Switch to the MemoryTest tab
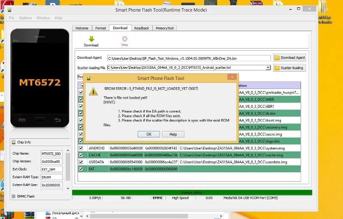Viewport: 343px width, 219px height. point(165,28)
